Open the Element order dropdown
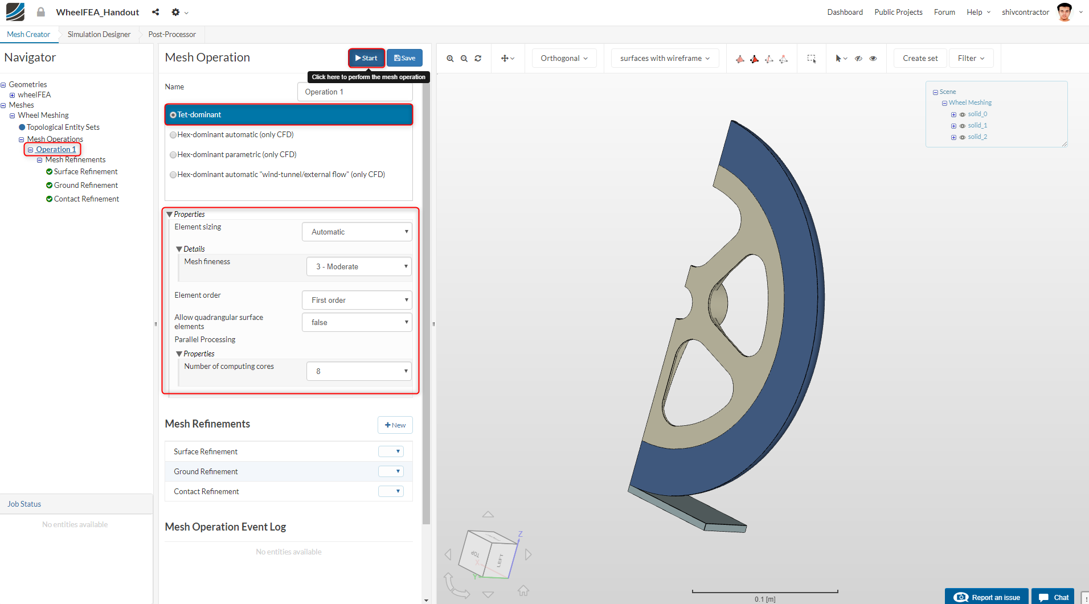The image size is (1089, 604). click(x=357, y=300)
